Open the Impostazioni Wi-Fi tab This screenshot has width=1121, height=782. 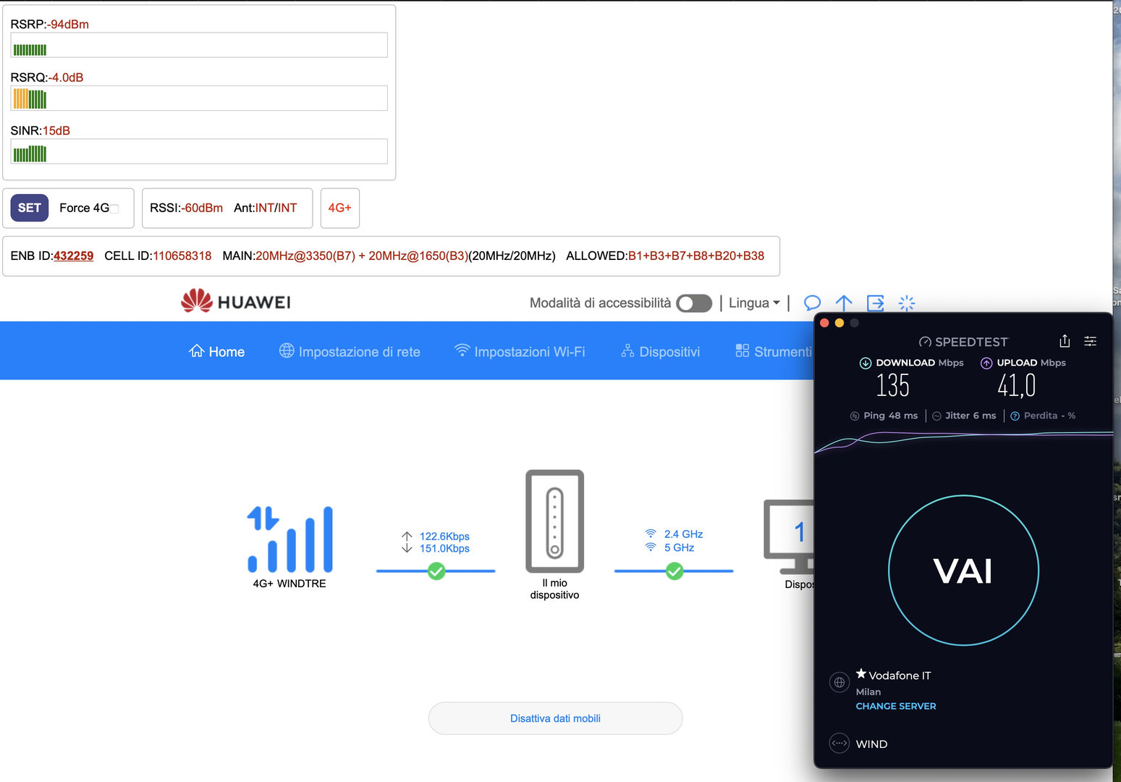pyautogui.click(x=520, y=351)
